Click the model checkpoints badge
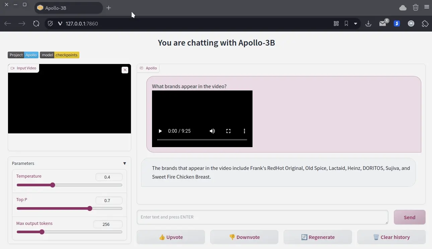This screenshot has height=249, width=432. 60,55
